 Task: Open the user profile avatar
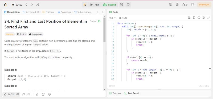pos(192,5)
